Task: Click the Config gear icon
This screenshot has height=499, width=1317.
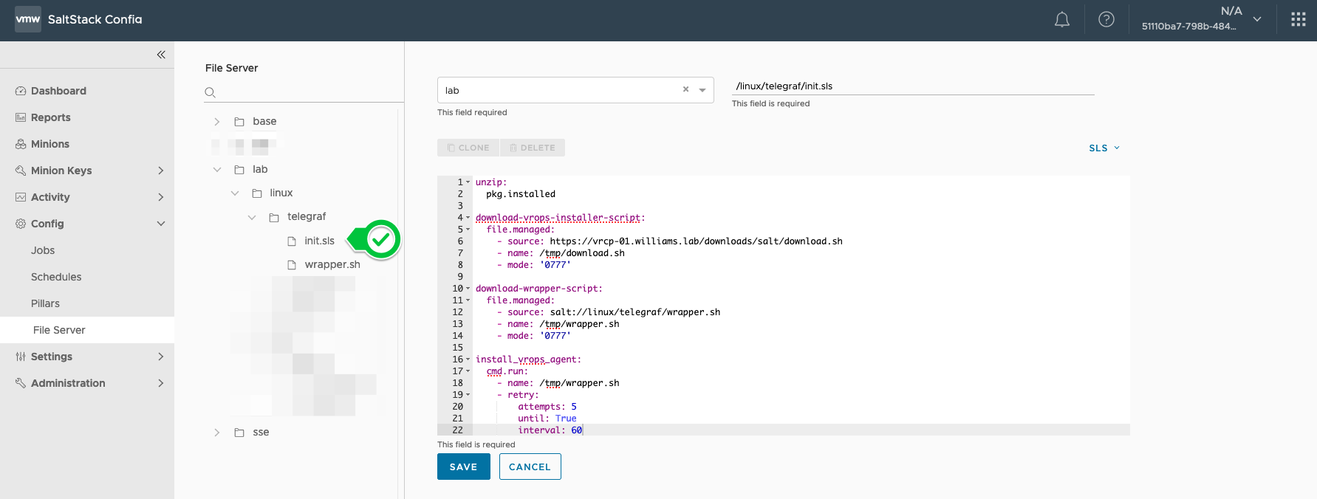Action: pyautogui.click(x=21, y=224)
